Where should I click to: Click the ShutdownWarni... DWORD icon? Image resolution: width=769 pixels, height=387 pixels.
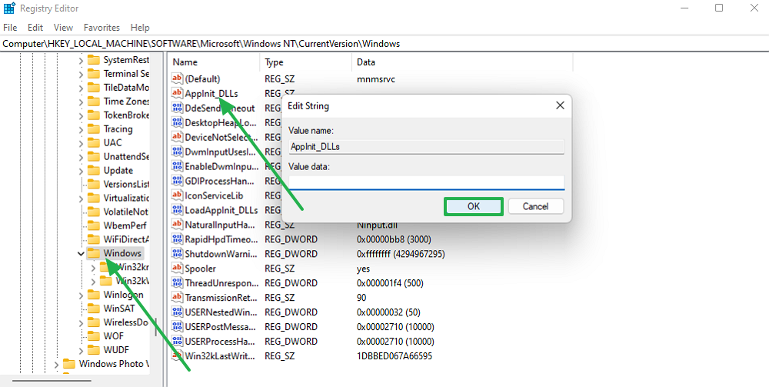(x=177, y=254)
